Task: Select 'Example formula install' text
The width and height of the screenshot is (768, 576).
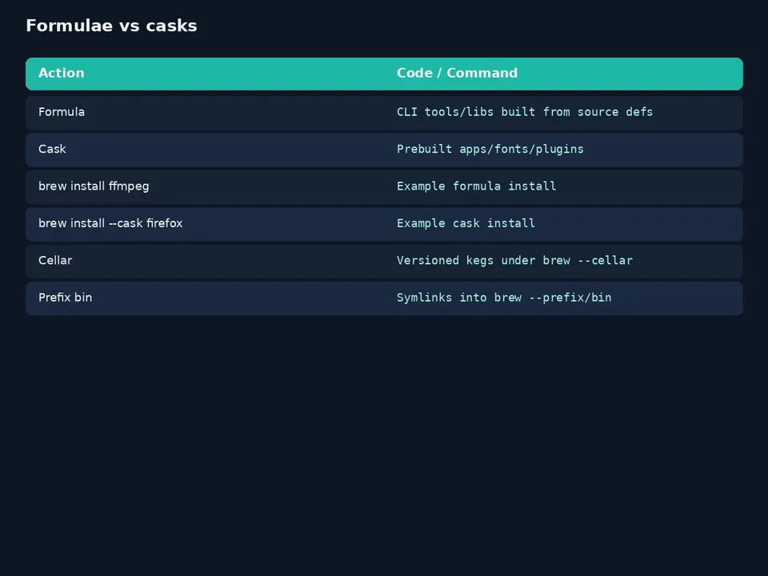Action: tap(477, 186)
